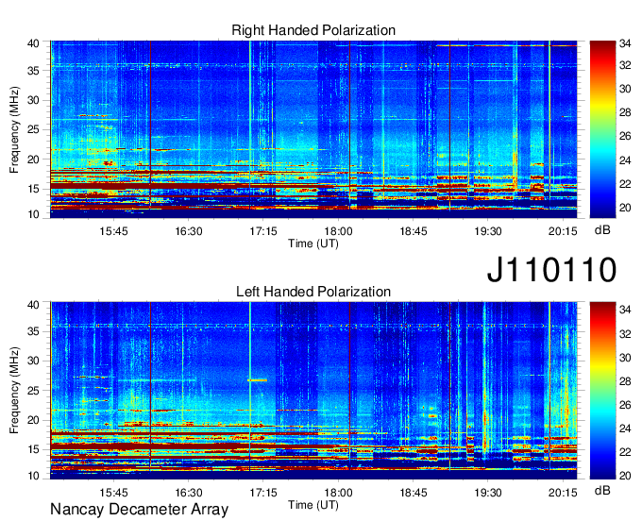Select the J110110 observation label
This screenshot has width=642, height=521.
(x=551, y=270)
